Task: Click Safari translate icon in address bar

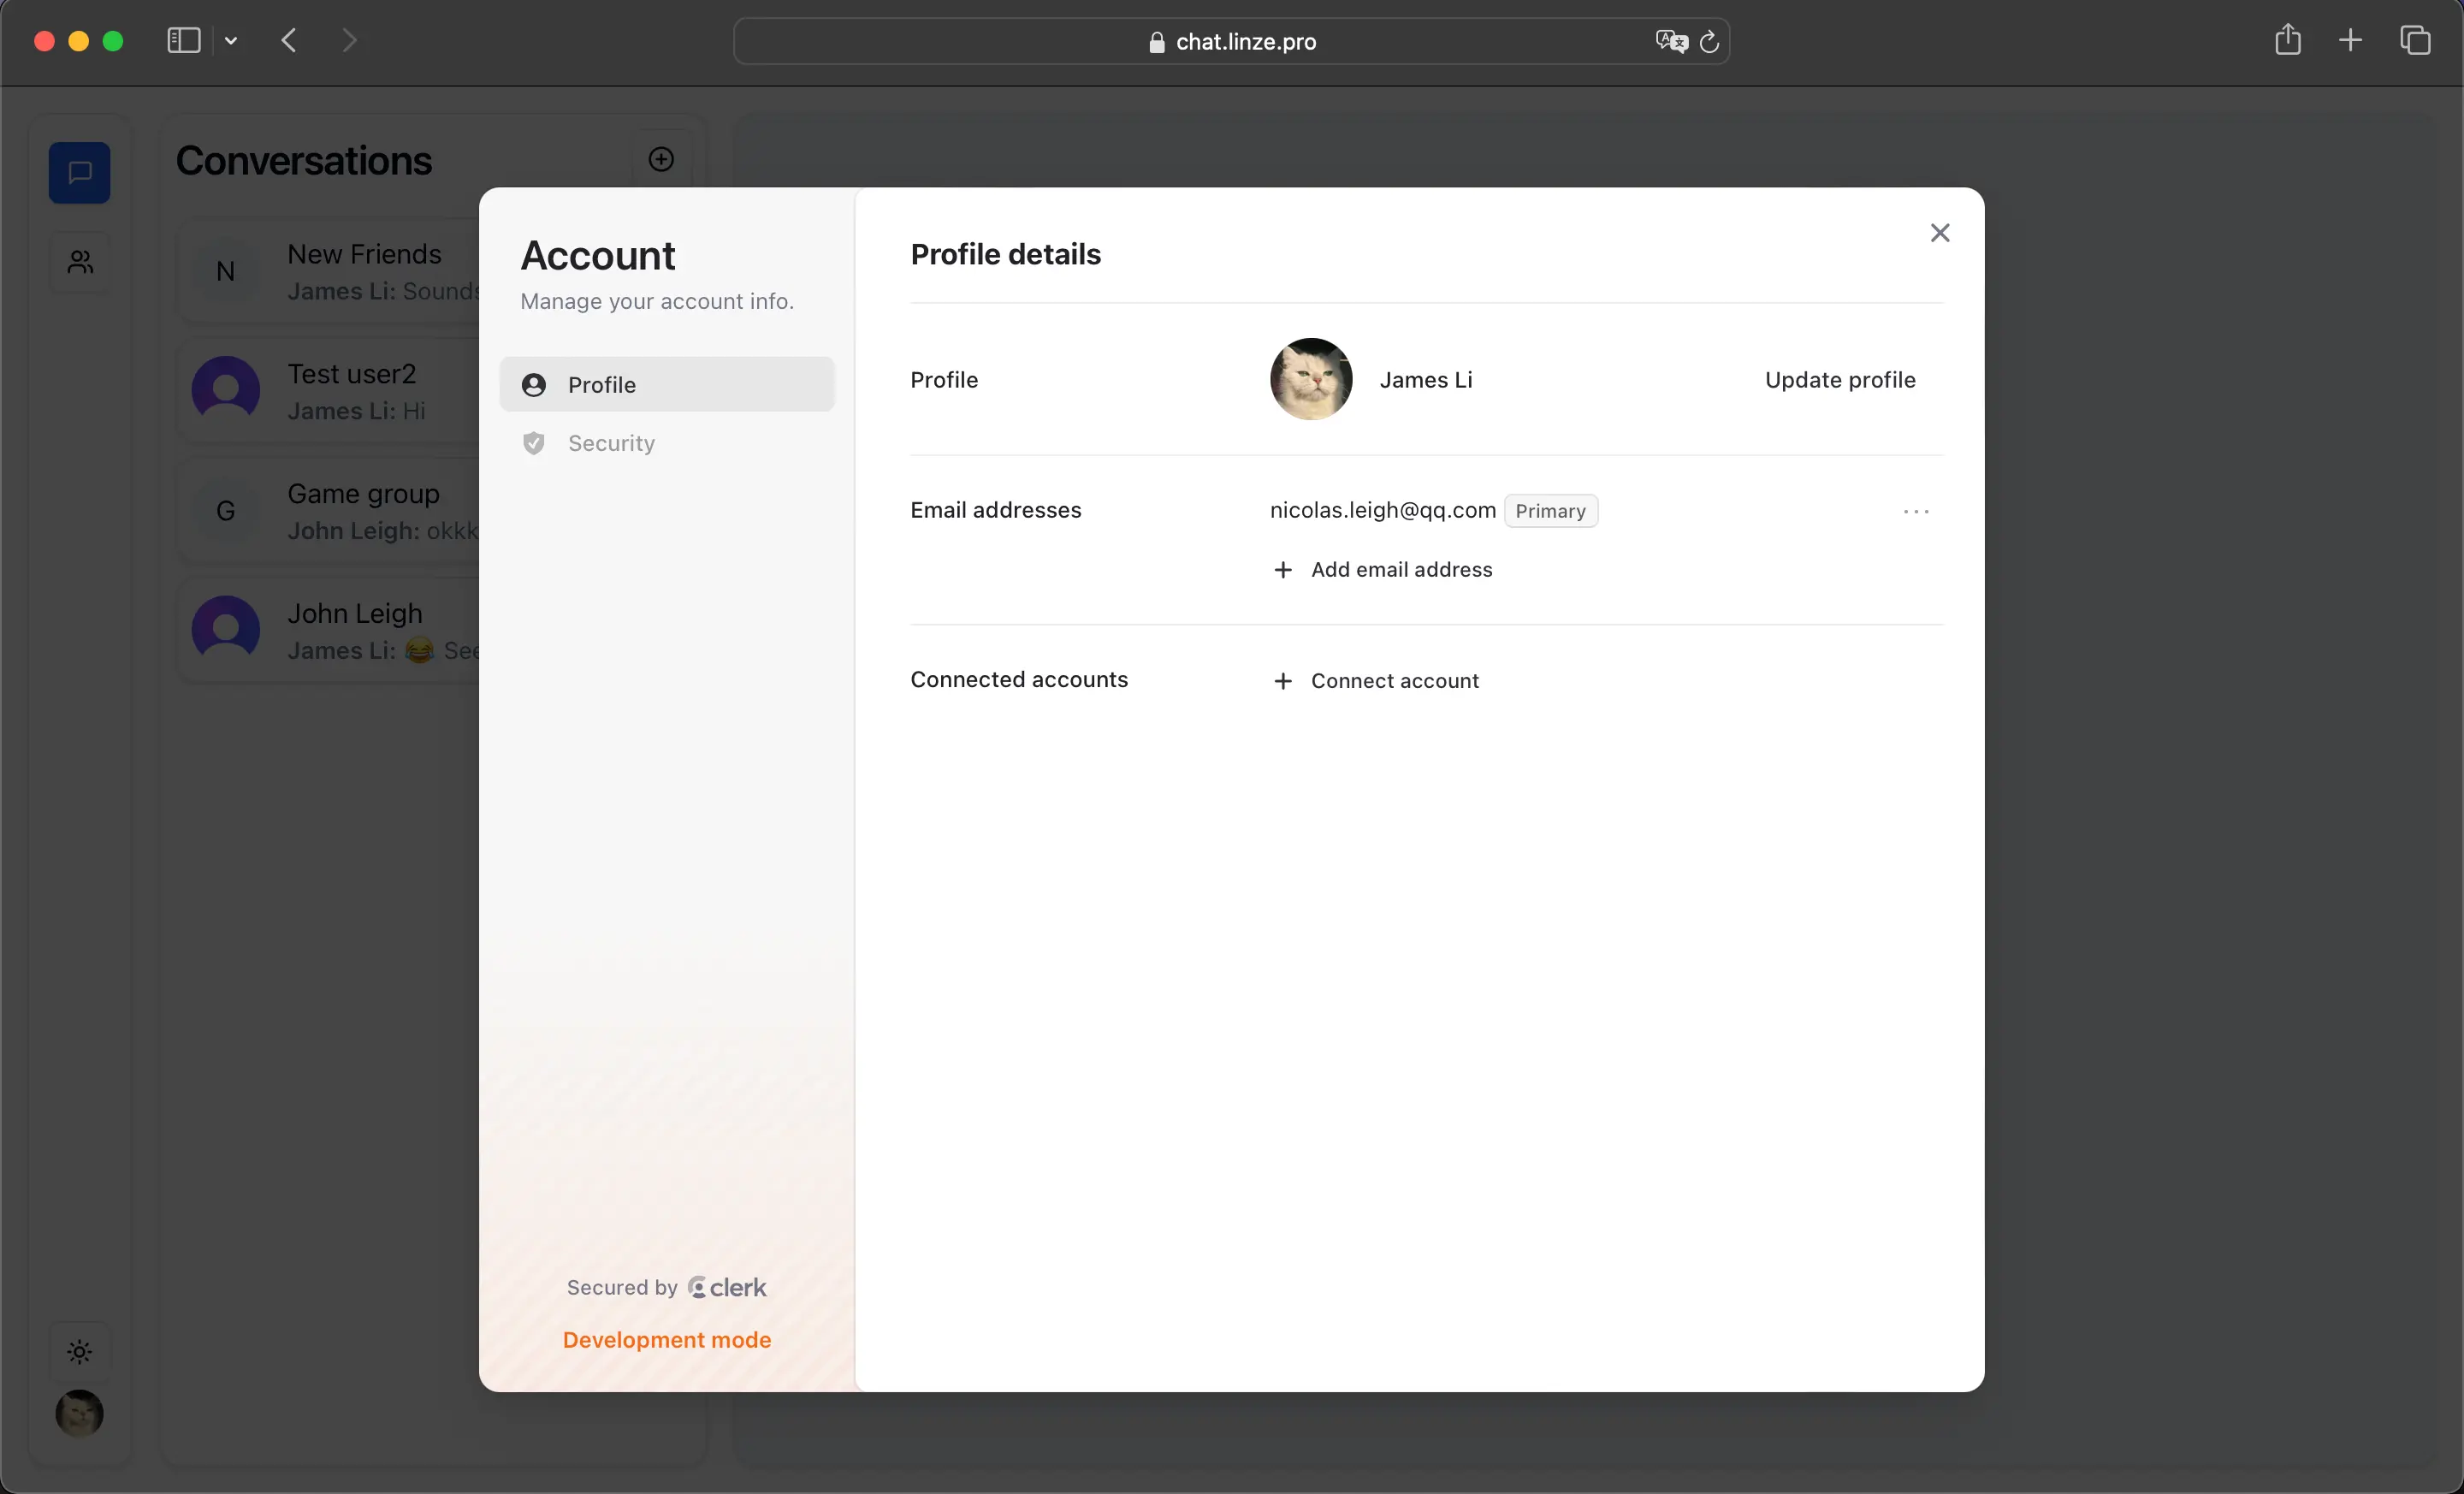Action: tap(1670, 41)
